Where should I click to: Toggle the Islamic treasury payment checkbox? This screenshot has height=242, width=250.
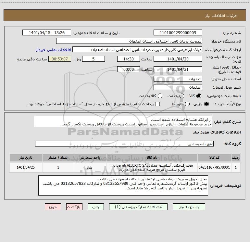pos(157,104)
